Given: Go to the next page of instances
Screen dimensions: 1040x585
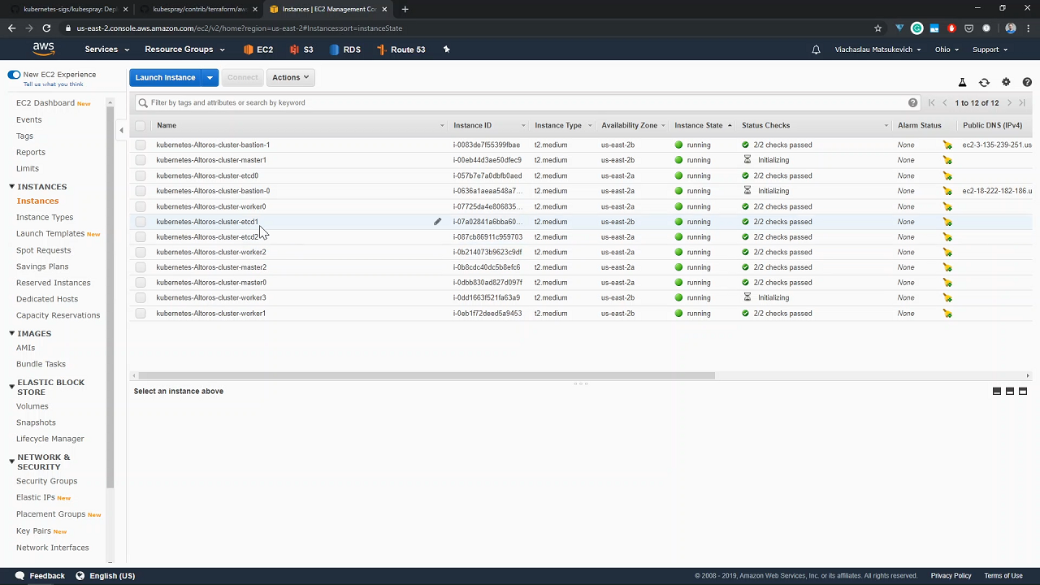Looking at the screenshot, I should point(1009,102).
